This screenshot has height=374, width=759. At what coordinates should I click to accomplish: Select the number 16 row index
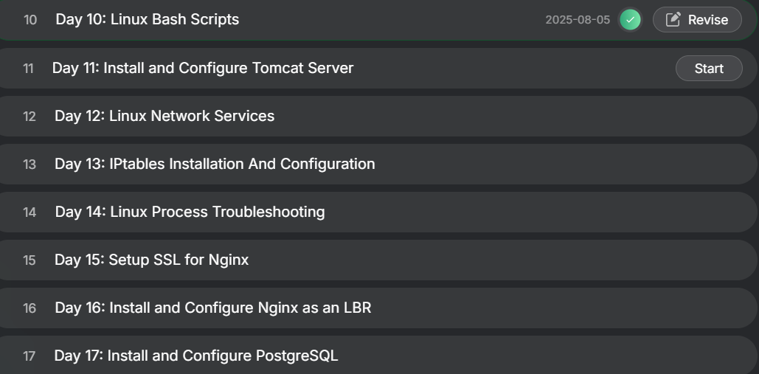(x=30, y=308)
